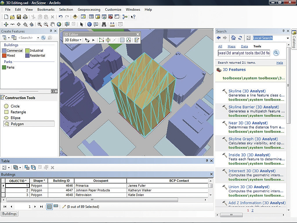Click the Commercial building color swatch
Screen dimensions: 297x223
(x=4, y=50)
